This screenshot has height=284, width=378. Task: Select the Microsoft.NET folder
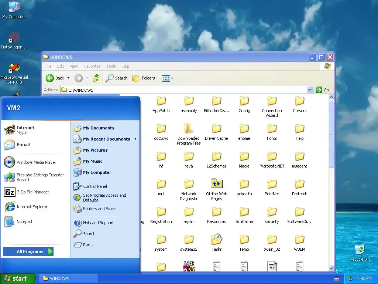tap(272, 160)
